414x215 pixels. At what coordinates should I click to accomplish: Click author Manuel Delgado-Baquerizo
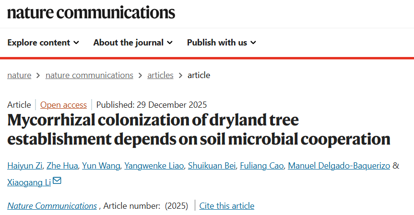pos(340,166)
